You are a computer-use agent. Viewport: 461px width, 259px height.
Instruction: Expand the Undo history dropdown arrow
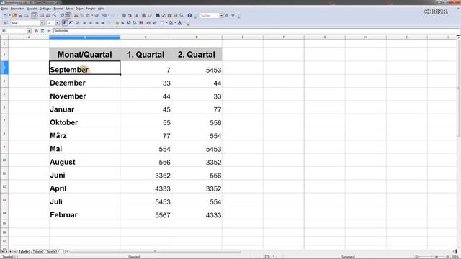[x=109, y=15]
